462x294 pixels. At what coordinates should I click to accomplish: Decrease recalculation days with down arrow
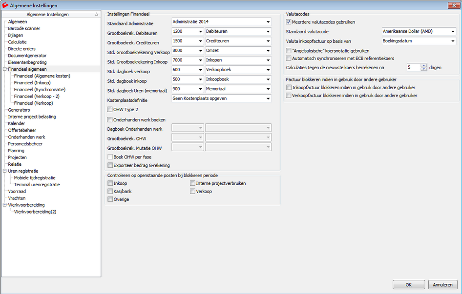coord(424,69)
